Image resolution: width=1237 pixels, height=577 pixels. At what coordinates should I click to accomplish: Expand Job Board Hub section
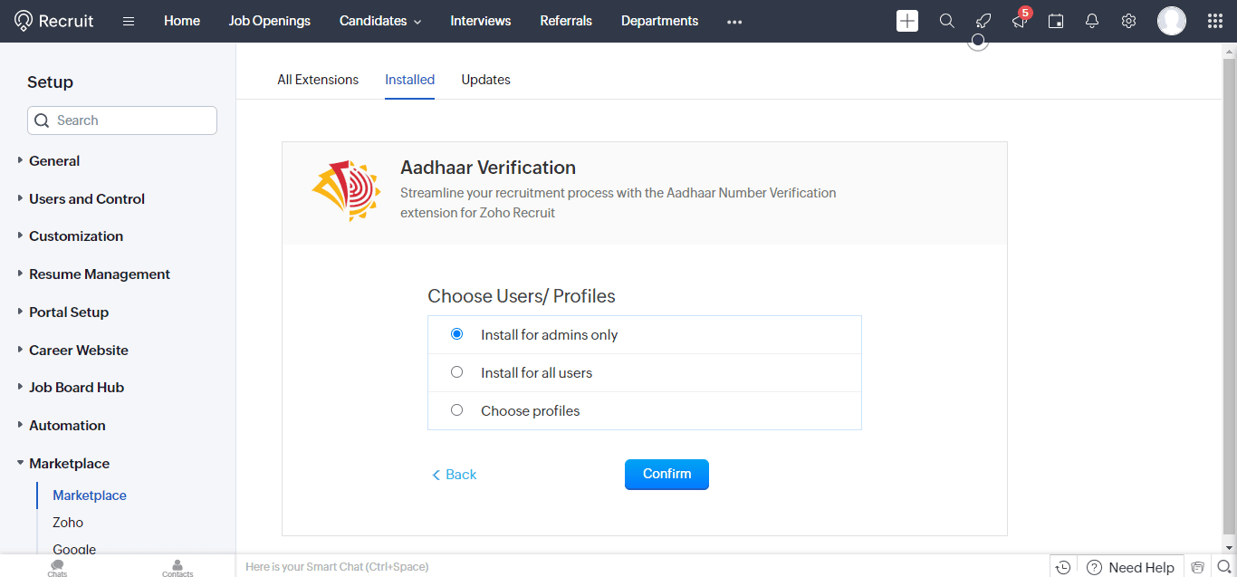coord(76,388)
